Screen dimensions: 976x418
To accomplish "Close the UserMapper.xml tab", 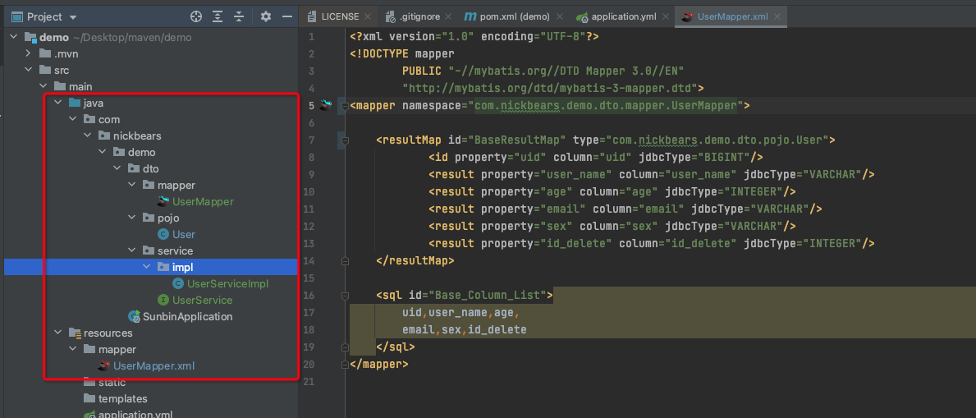I will [x=777, y=16].
